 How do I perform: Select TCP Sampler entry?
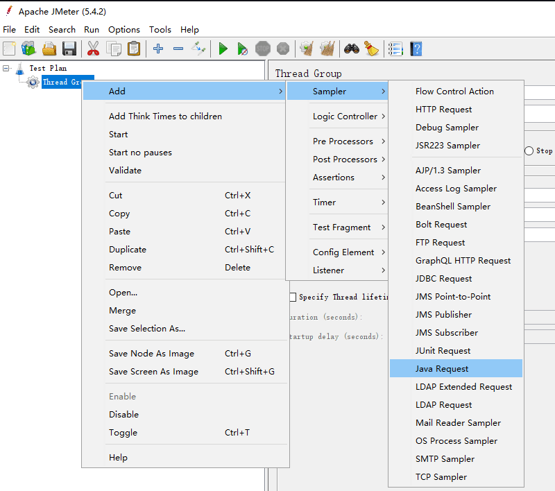click(456, 477)
